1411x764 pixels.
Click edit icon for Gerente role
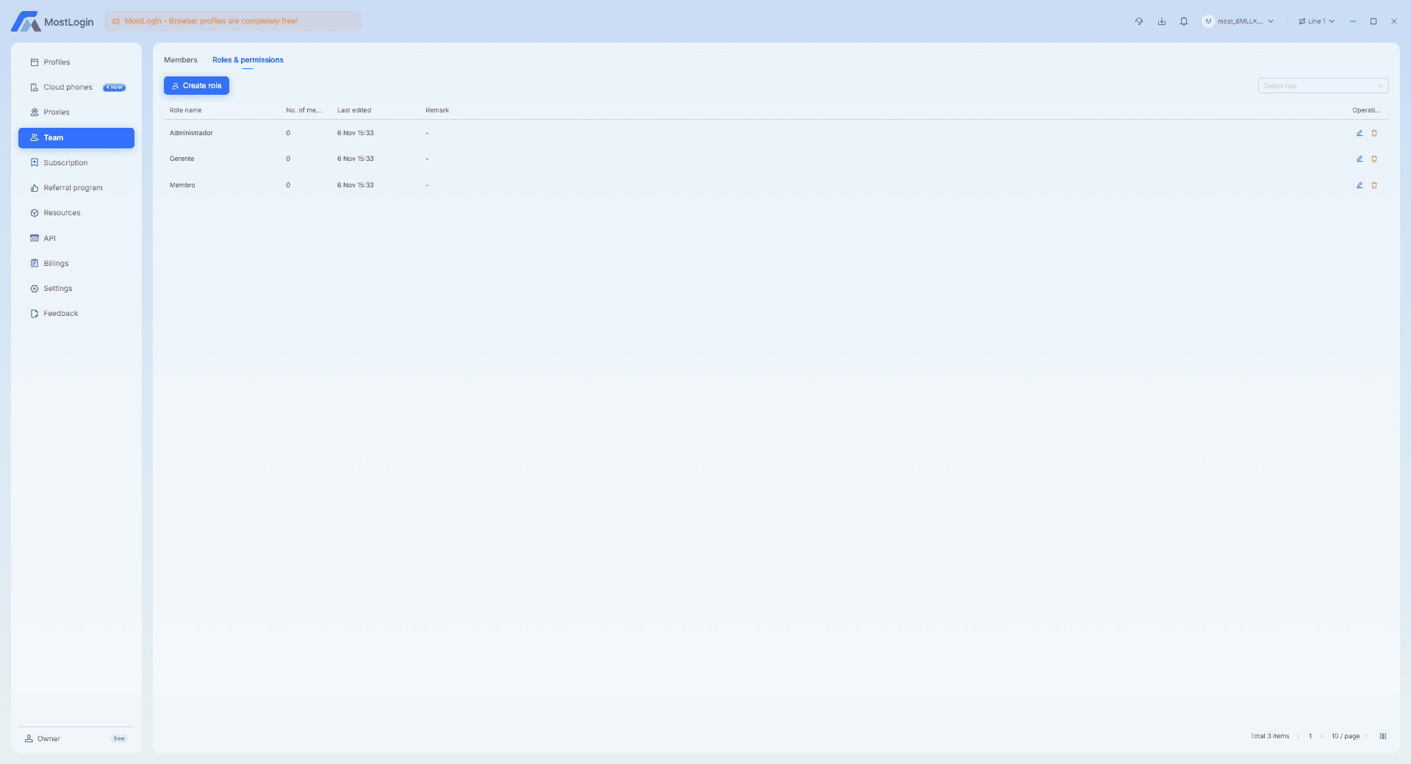[1359, 159]
